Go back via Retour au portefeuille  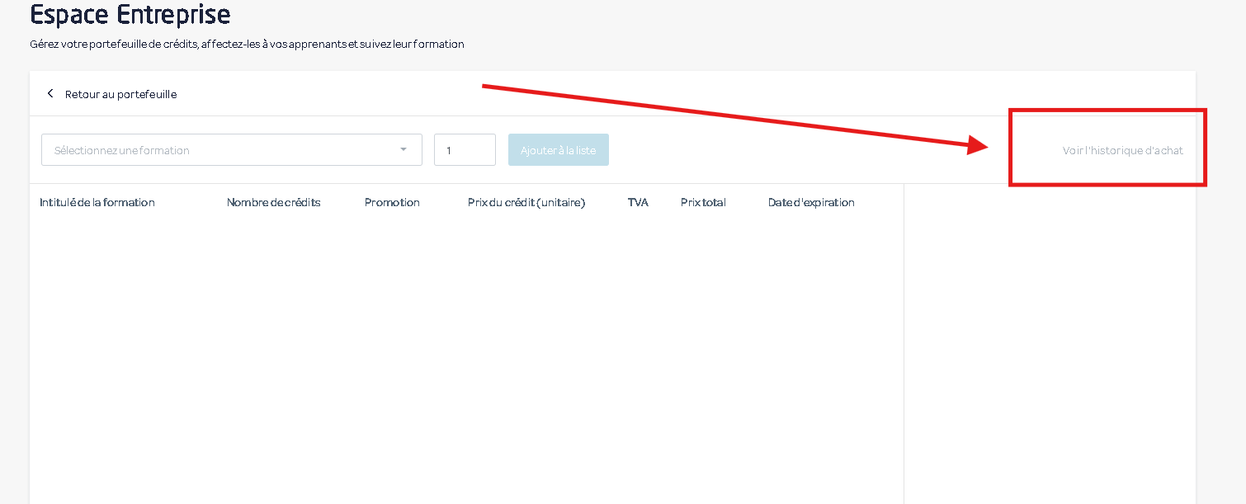pyautogui.click(x=120, y=94)
